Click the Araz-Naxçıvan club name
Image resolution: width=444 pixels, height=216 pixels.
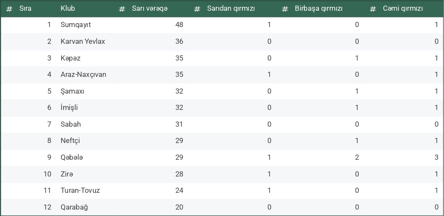83,75
